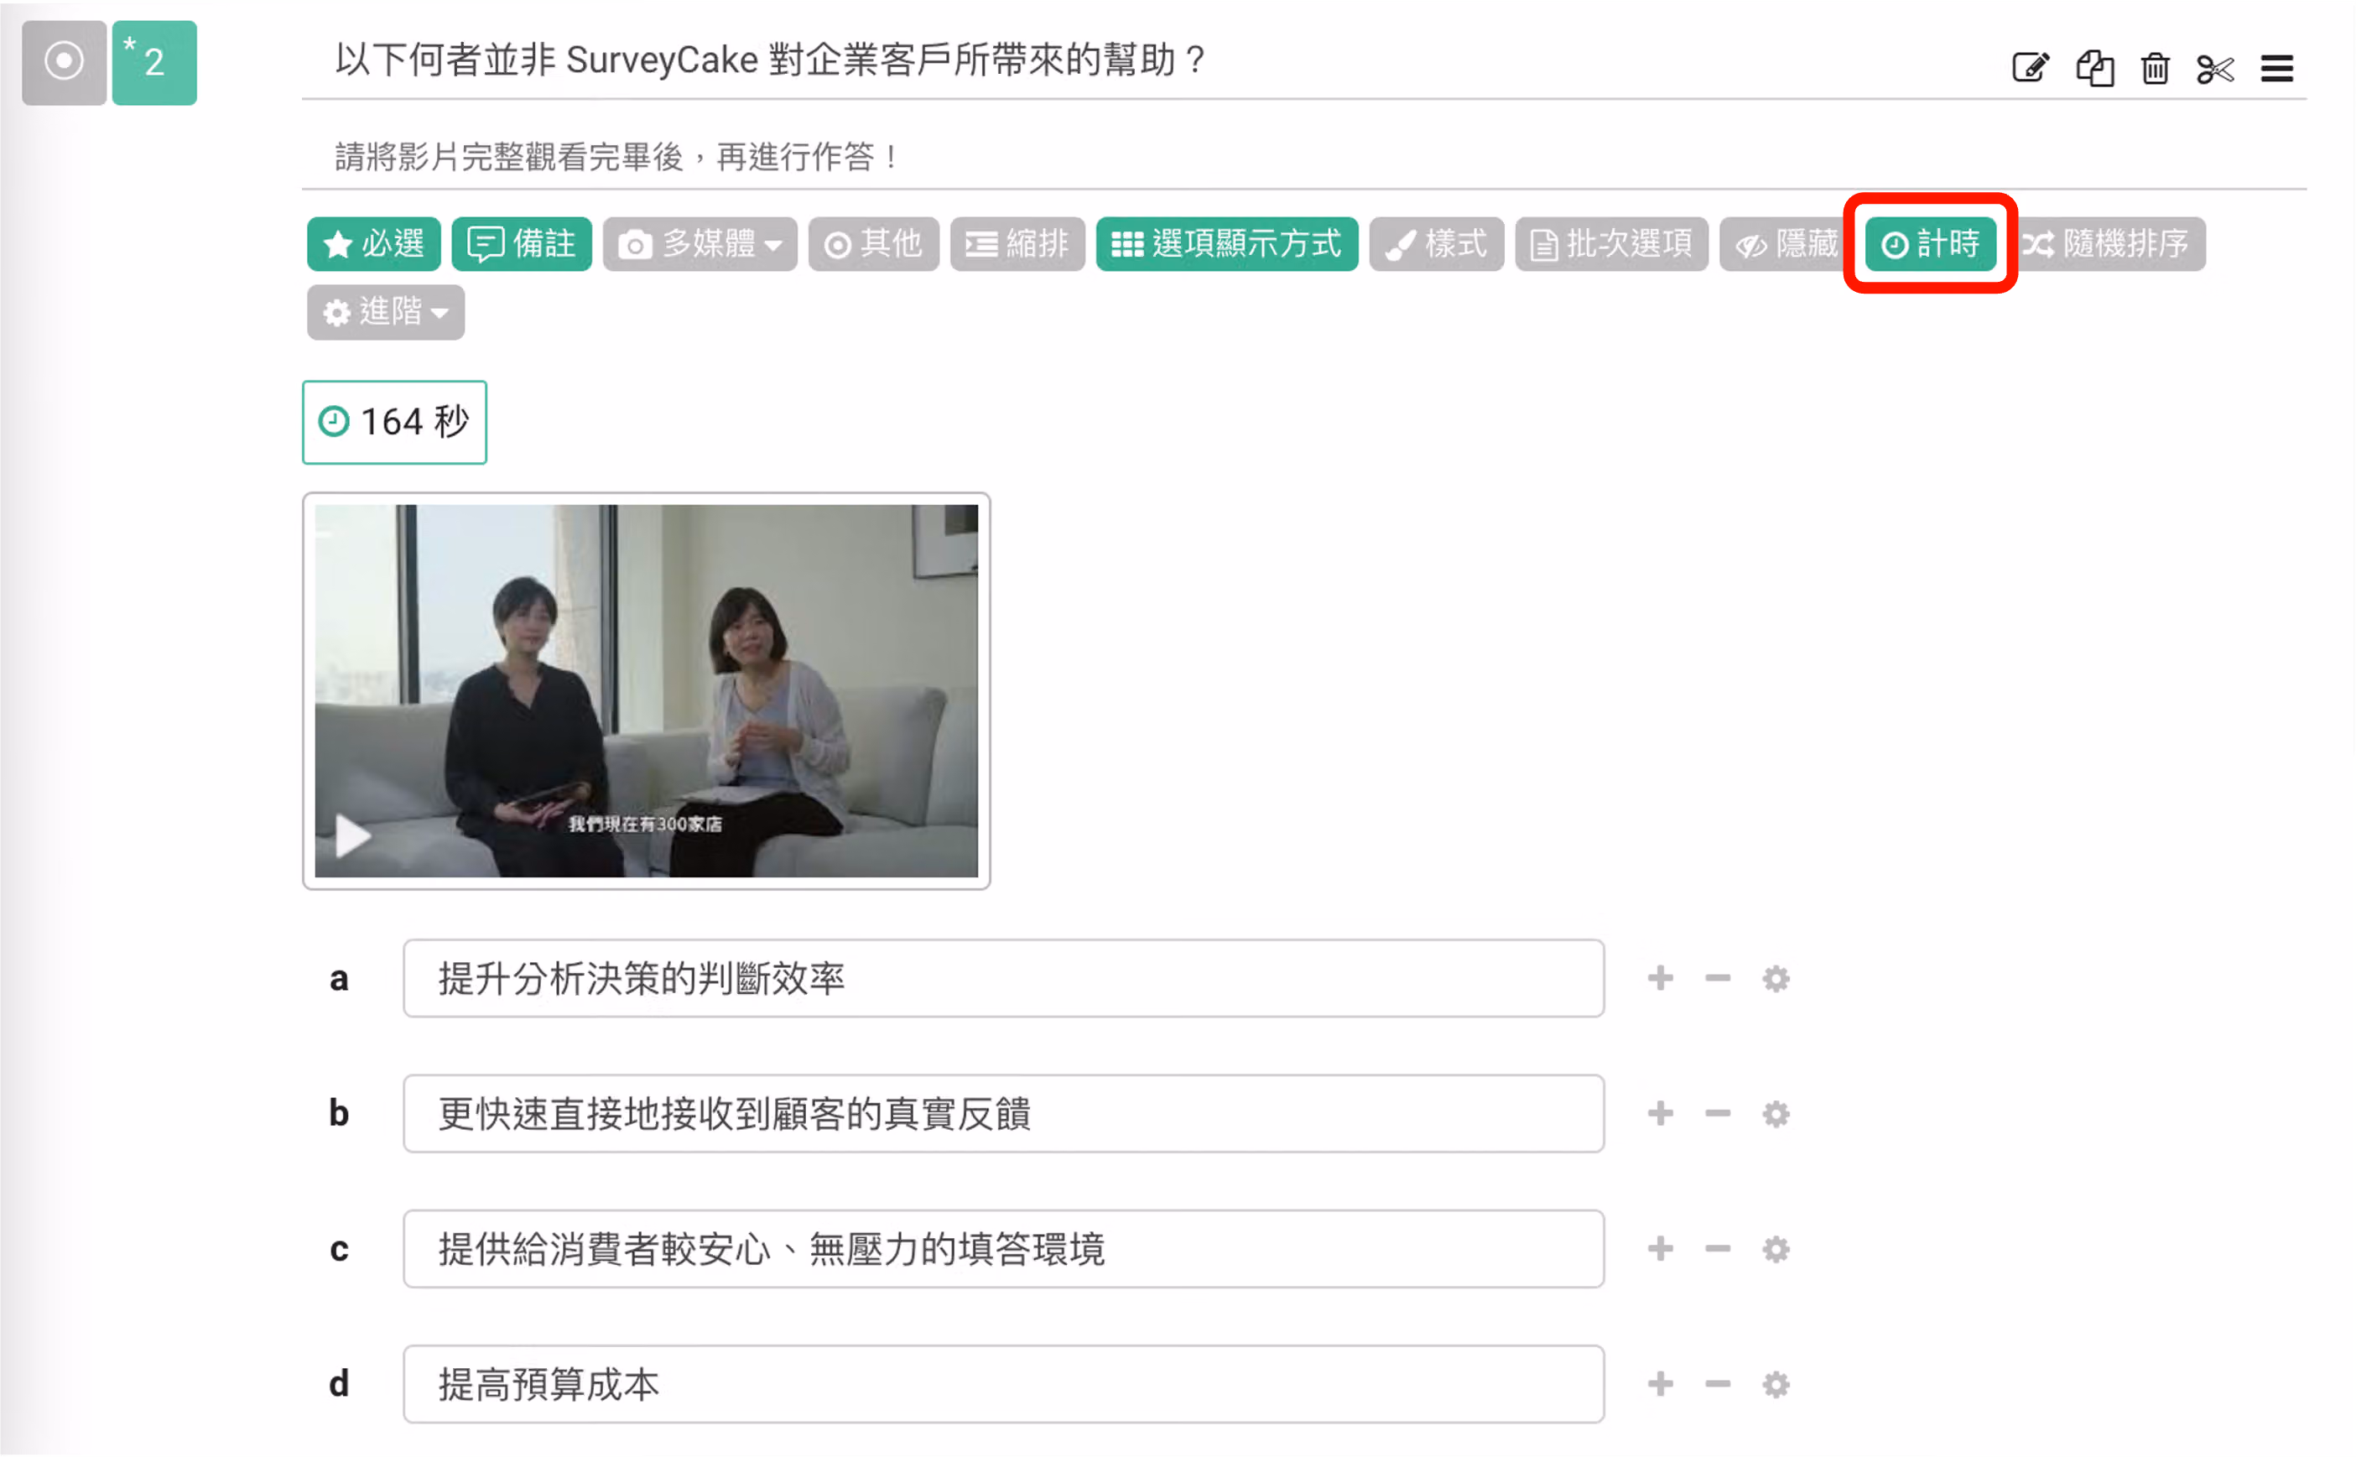Click the 批次選項 batch options button
The width and height of the screenshot is (2356, 1457).
click(1611, 244)
